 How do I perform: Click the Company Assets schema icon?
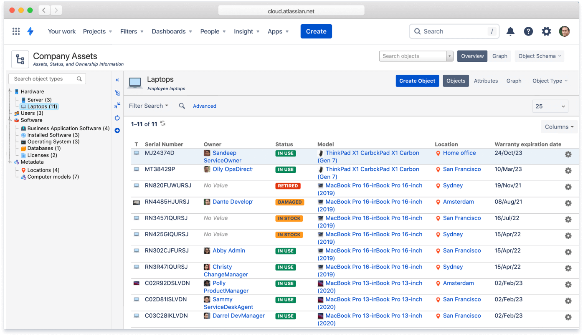20,59
